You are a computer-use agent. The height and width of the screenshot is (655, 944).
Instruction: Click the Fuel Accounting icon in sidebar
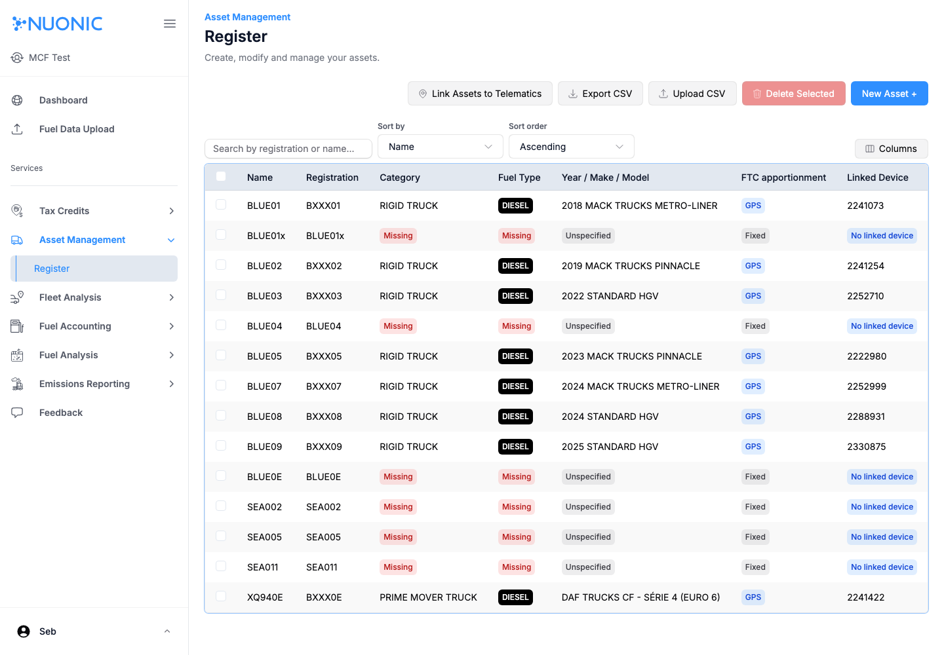pyautogui.click(x=16, y=326)
